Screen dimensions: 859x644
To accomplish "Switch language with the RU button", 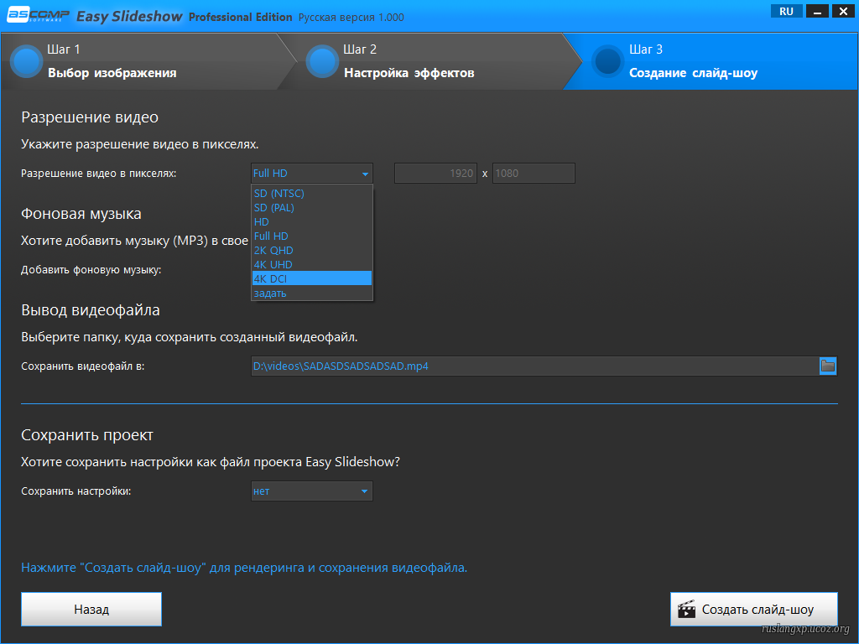I will click(x=786, y=11).
